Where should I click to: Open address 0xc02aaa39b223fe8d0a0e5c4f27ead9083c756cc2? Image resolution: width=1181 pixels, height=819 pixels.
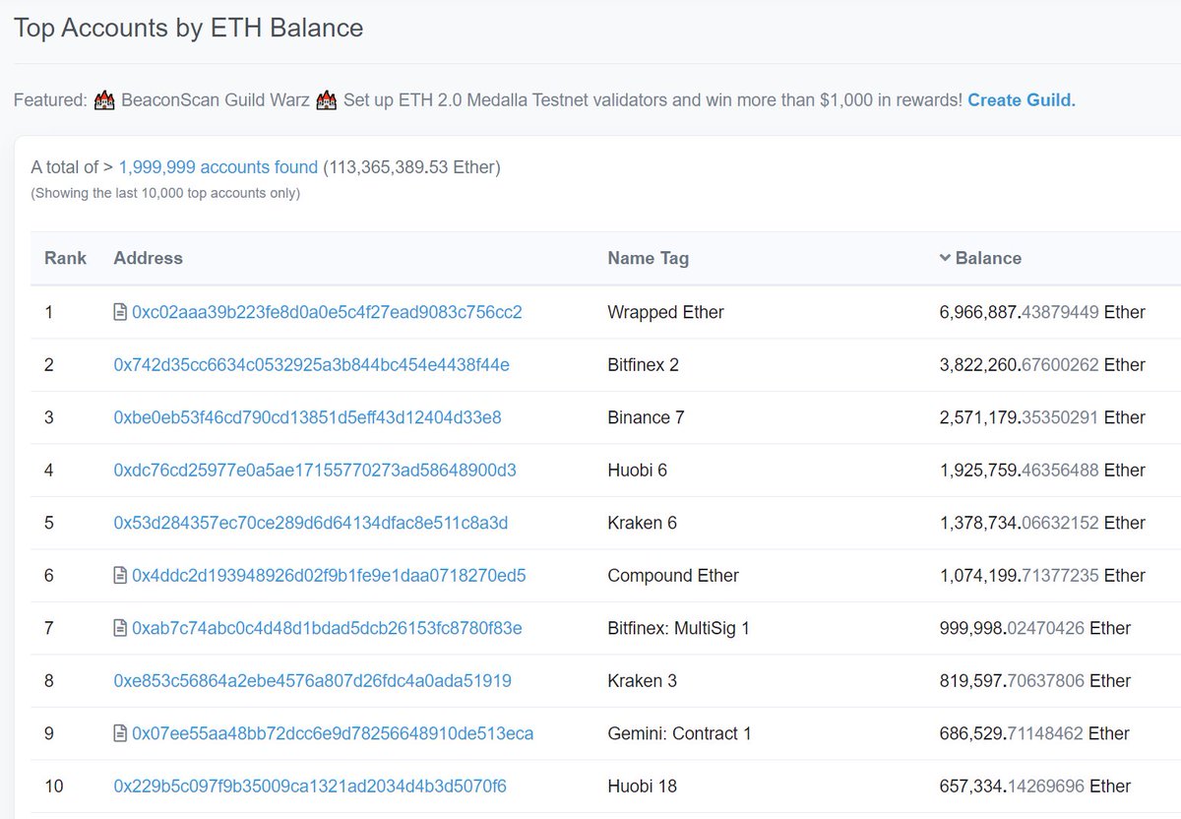327,312
